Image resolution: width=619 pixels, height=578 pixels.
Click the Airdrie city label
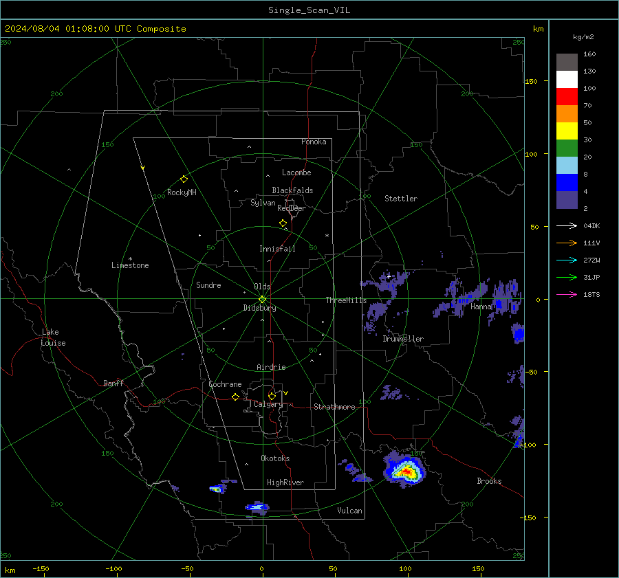click(271, 367)
